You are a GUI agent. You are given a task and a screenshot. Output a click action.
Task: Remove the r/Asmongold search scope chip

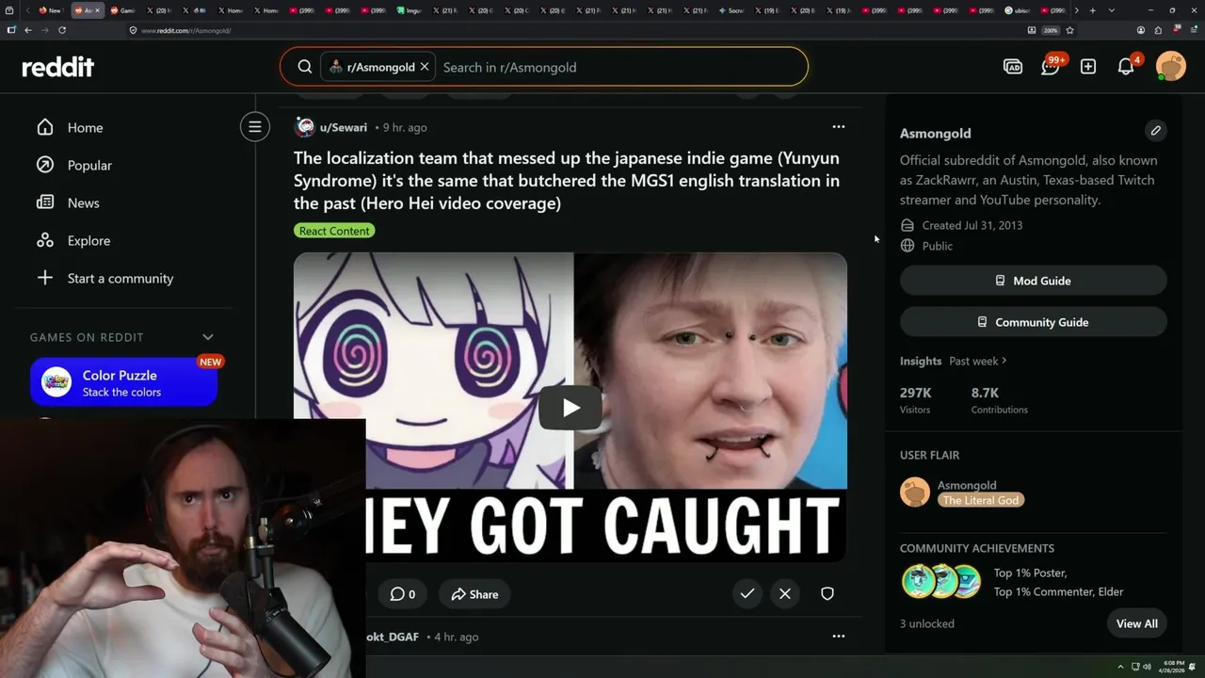(425, 67)
